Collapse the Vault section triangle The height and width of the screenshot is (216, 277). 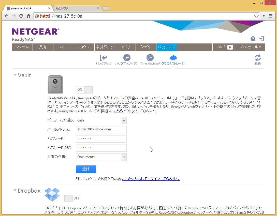(x=15, y=75)
